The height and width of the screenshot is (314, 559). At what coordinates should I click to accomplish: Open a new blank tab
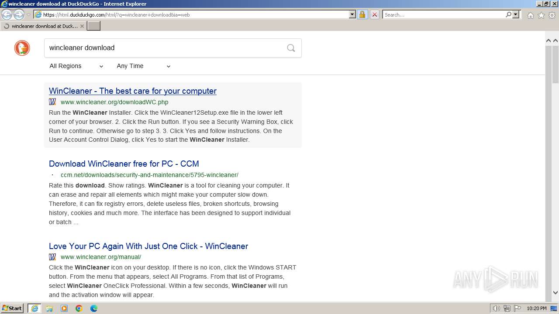[x=94, y=26]
